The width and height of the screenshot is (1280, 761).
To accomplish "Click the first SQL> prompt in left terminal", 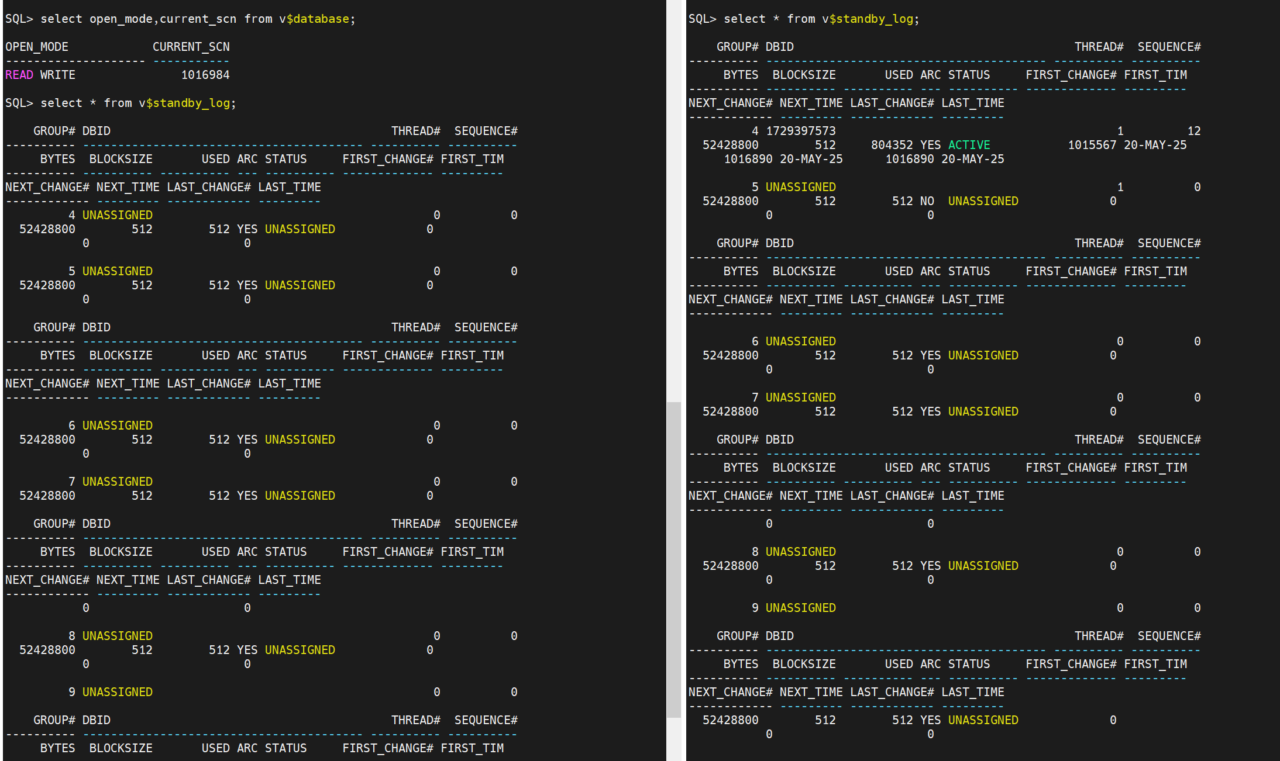I will [19, 19].
